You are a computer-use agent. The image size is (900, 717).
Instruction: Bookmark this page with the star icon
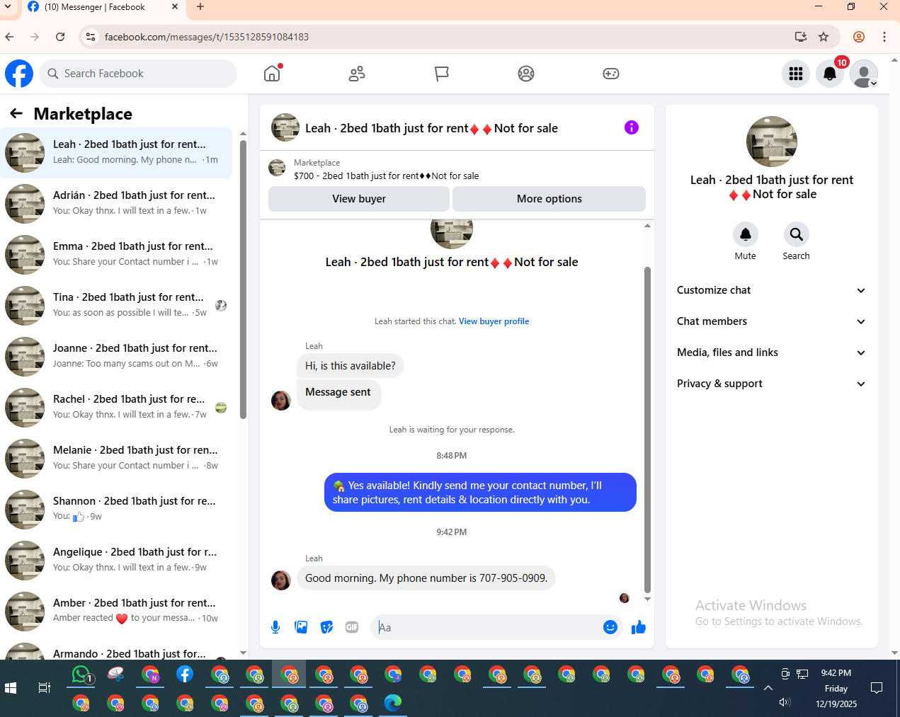tap(824, 37)
